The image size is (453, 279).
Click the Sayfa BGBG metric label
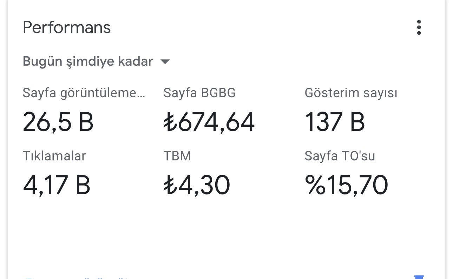tap(199, 93)
